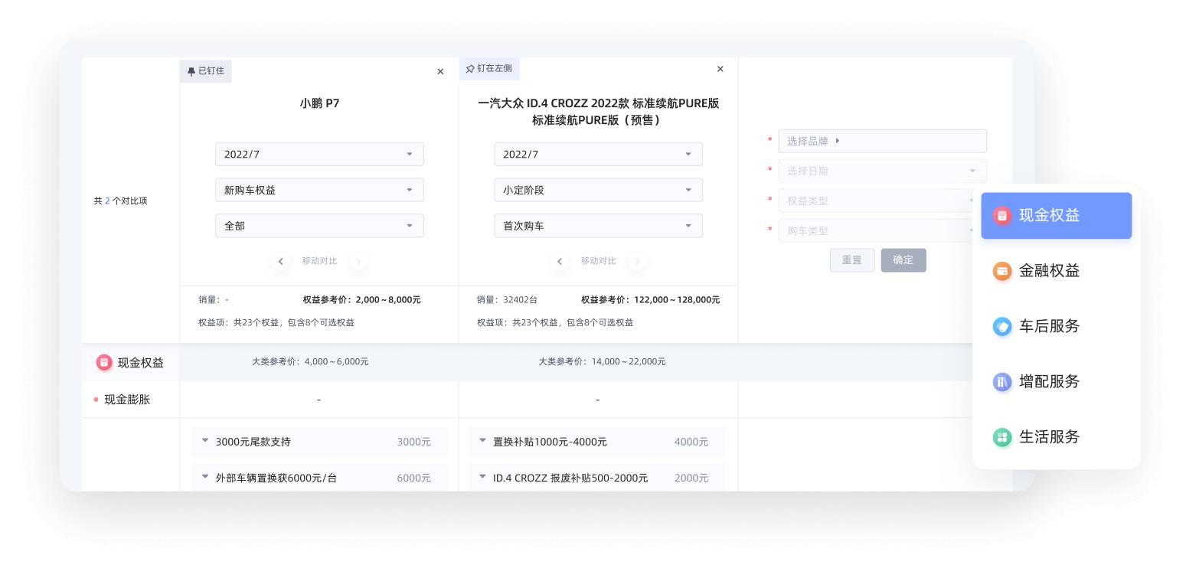This screenshot has width=1186, height=568.
Task: Click the orange 金融权益 icon
Action: (x=1002, y=271)
